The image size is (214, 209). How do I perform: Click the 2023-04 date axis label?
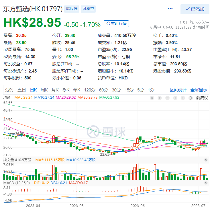click(x=33, y=206)
